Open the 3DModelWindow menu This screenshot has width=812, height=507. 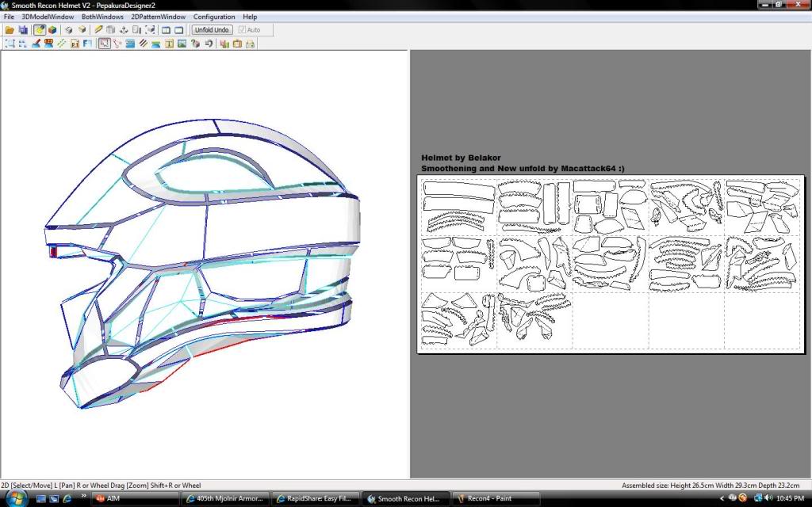(x=48, y=17)
